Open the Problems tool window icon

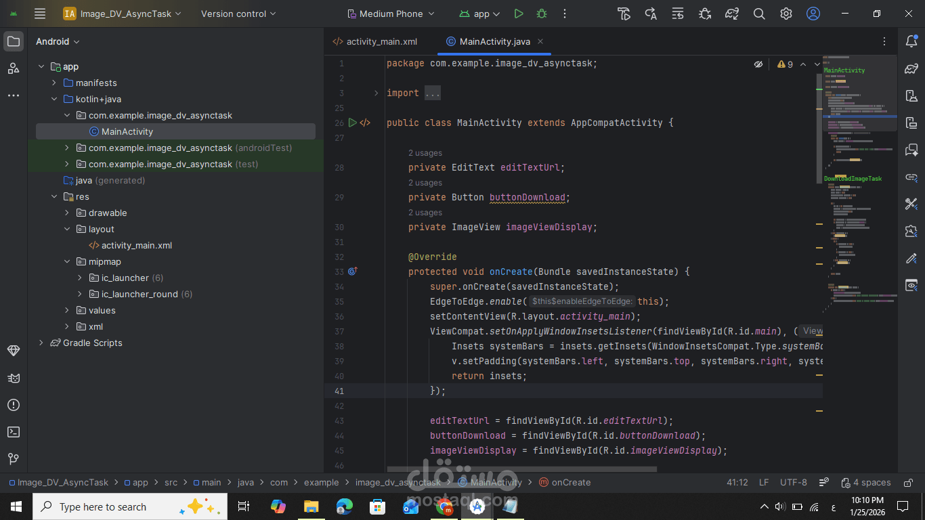point(14,405)
